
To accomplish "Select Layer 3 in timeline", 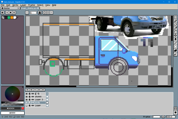I will pos(40,100).
